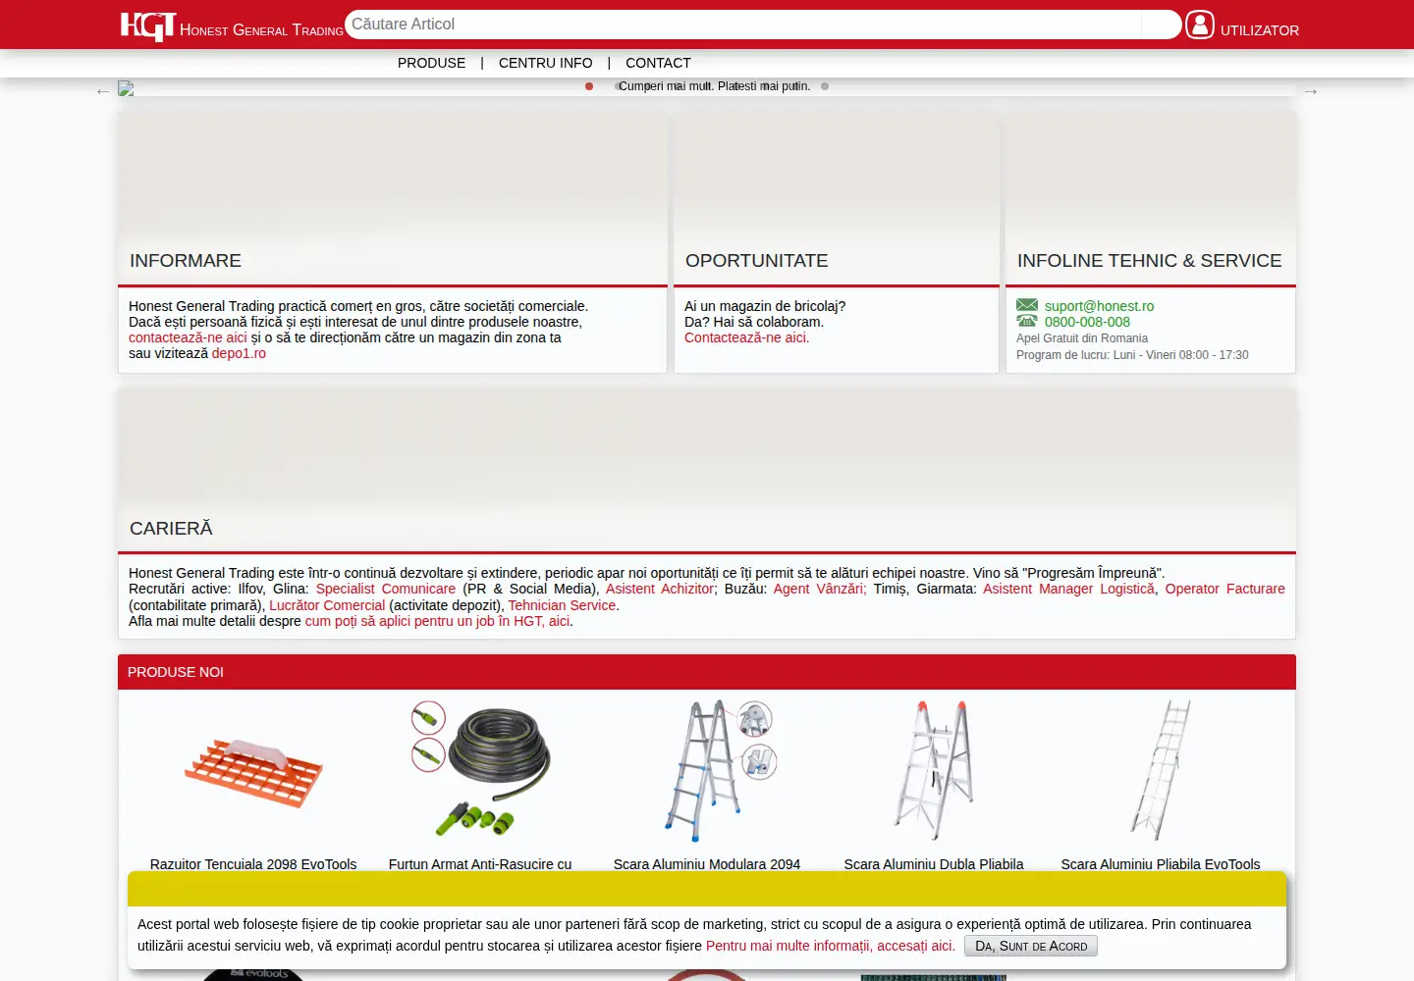The height and width of the screenshot is (981, 1414).
Task: Click the green envelope email icon
Action: (1027, 305)
